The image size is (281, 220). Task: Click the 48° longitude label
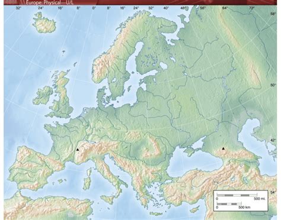coord(183,8)
